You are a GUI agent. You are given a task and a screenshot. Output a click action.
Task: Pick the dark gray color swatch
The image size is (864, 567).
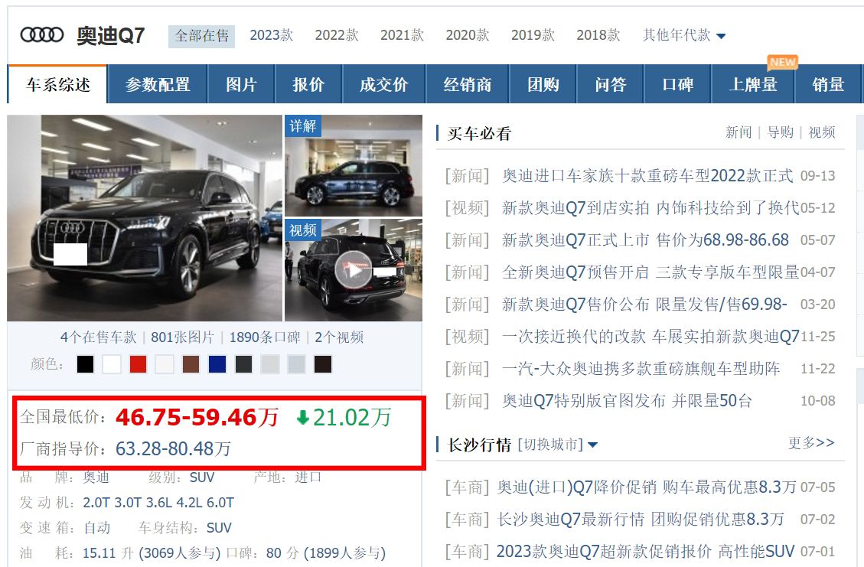pyautogui.click(x=243, y=364)
